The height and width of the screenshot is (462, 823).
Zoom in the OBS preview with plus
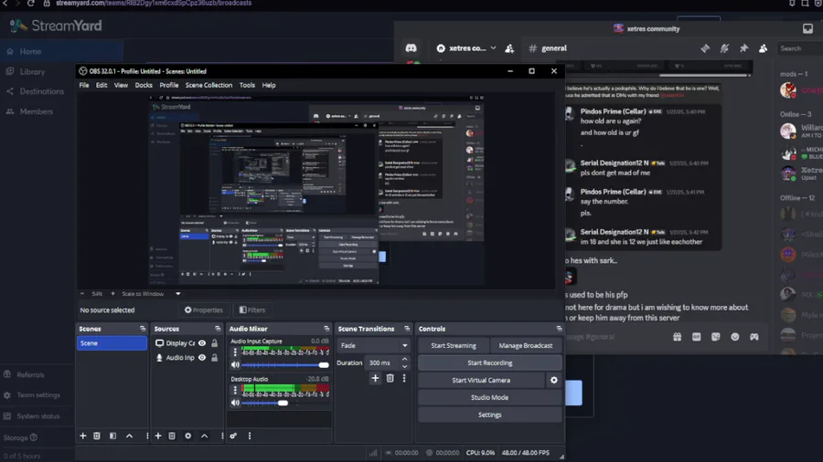[112, 294]
